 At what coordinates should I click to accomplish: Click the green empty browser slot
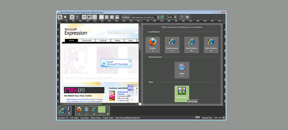102,110
